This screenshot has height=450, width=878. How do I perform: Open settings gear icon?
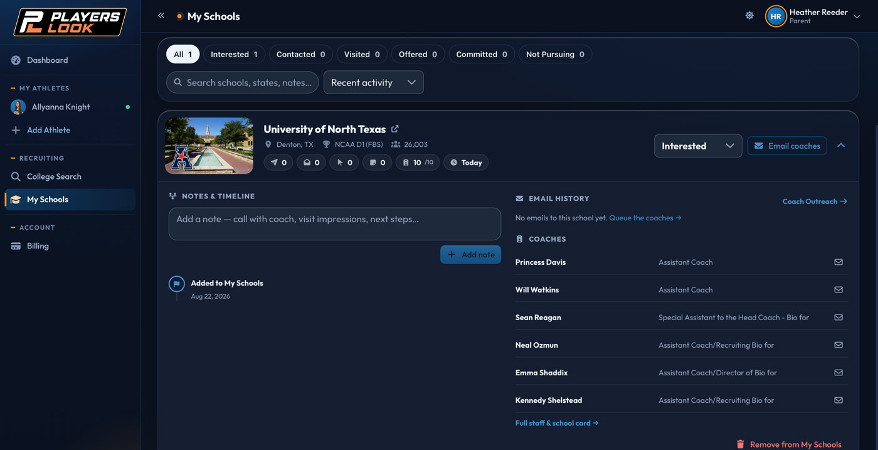pos(749,16)
